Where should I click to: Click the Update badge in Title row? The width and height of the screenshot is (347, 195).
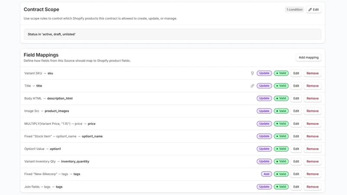point(264,86)
